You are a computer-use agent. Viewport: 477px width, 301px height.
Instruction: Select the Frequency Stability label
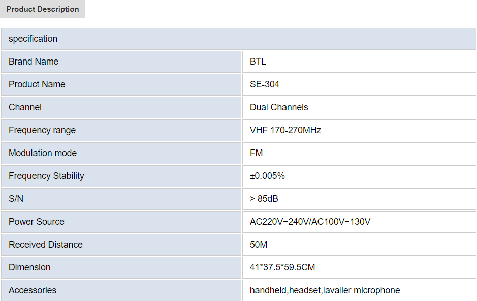(46, 176)
